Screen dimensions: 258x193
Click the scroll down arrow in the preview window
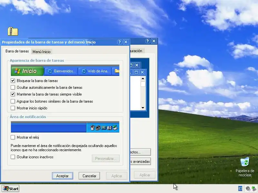tap(143, 108)
